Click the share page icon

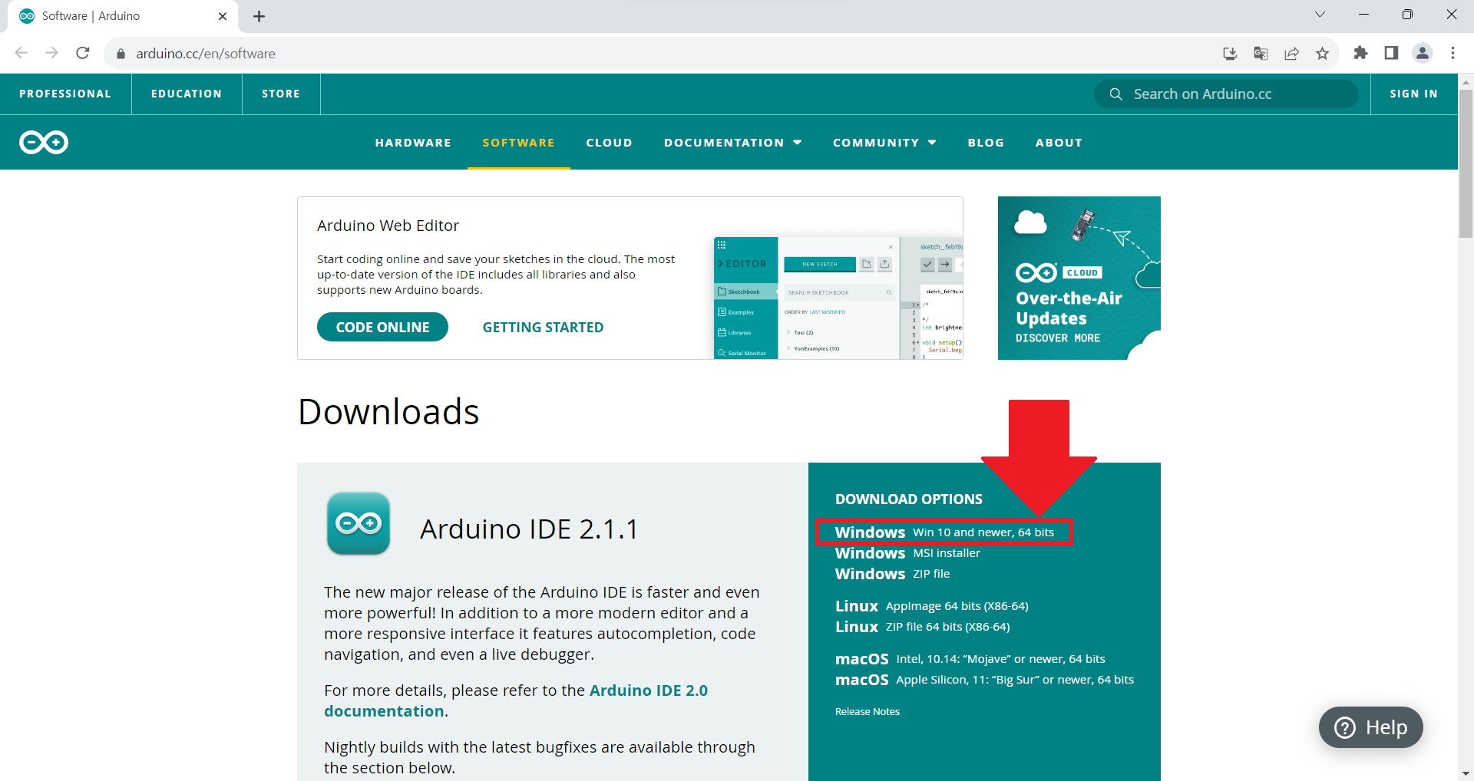(x=1292, y=53)
